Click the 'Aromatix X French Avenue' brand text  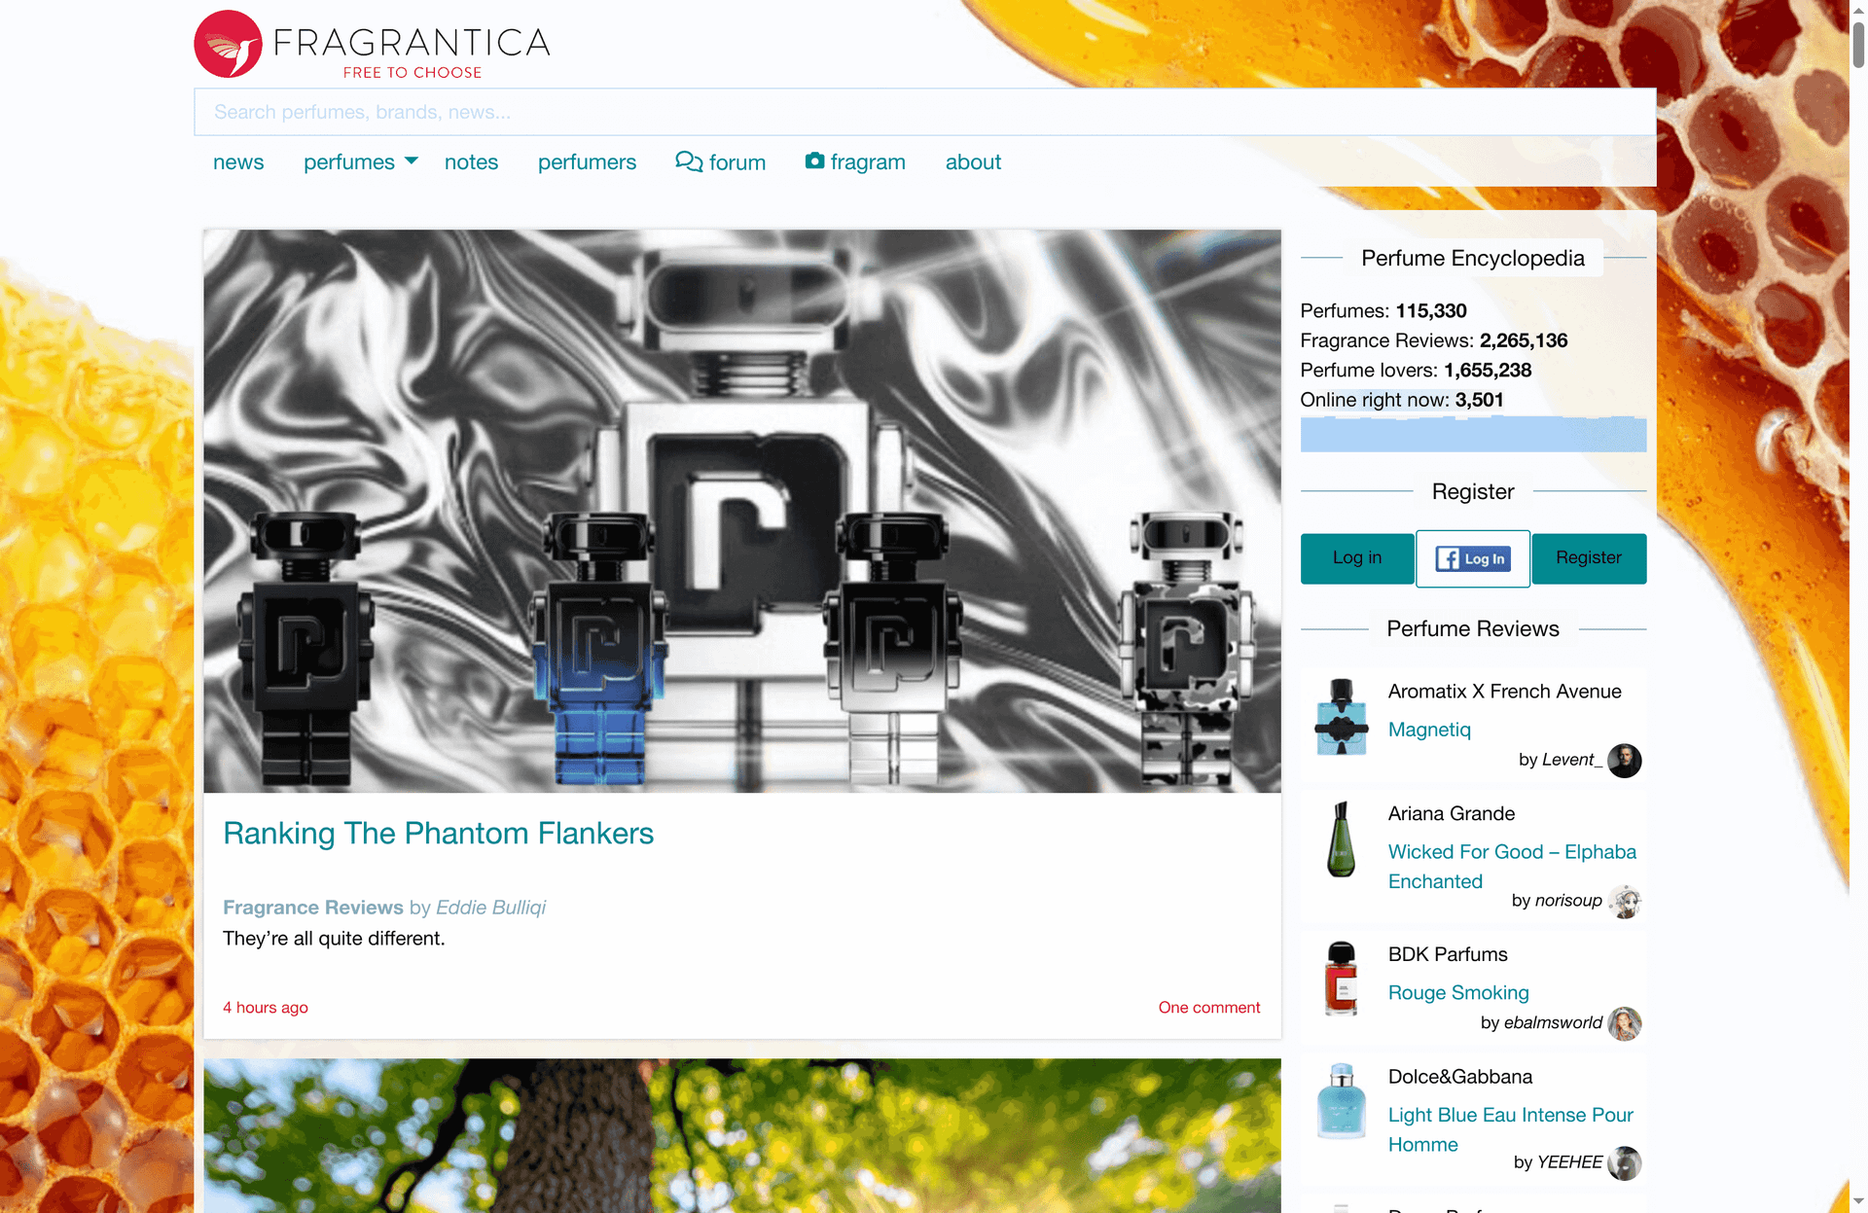[x=1504, y=692]
